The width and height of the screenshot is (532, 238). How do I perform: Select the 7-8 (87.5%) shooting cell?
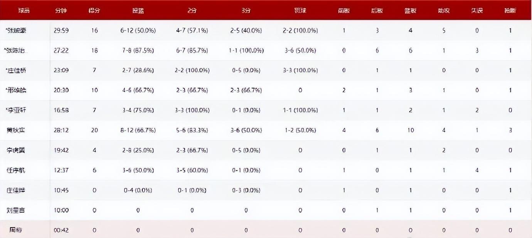[x=138, y=50]
